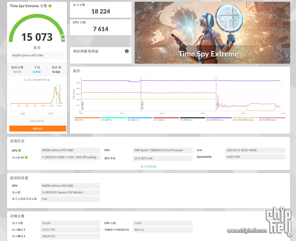Click the large 显卡分数 18 224 card

(x=101, y=10)
